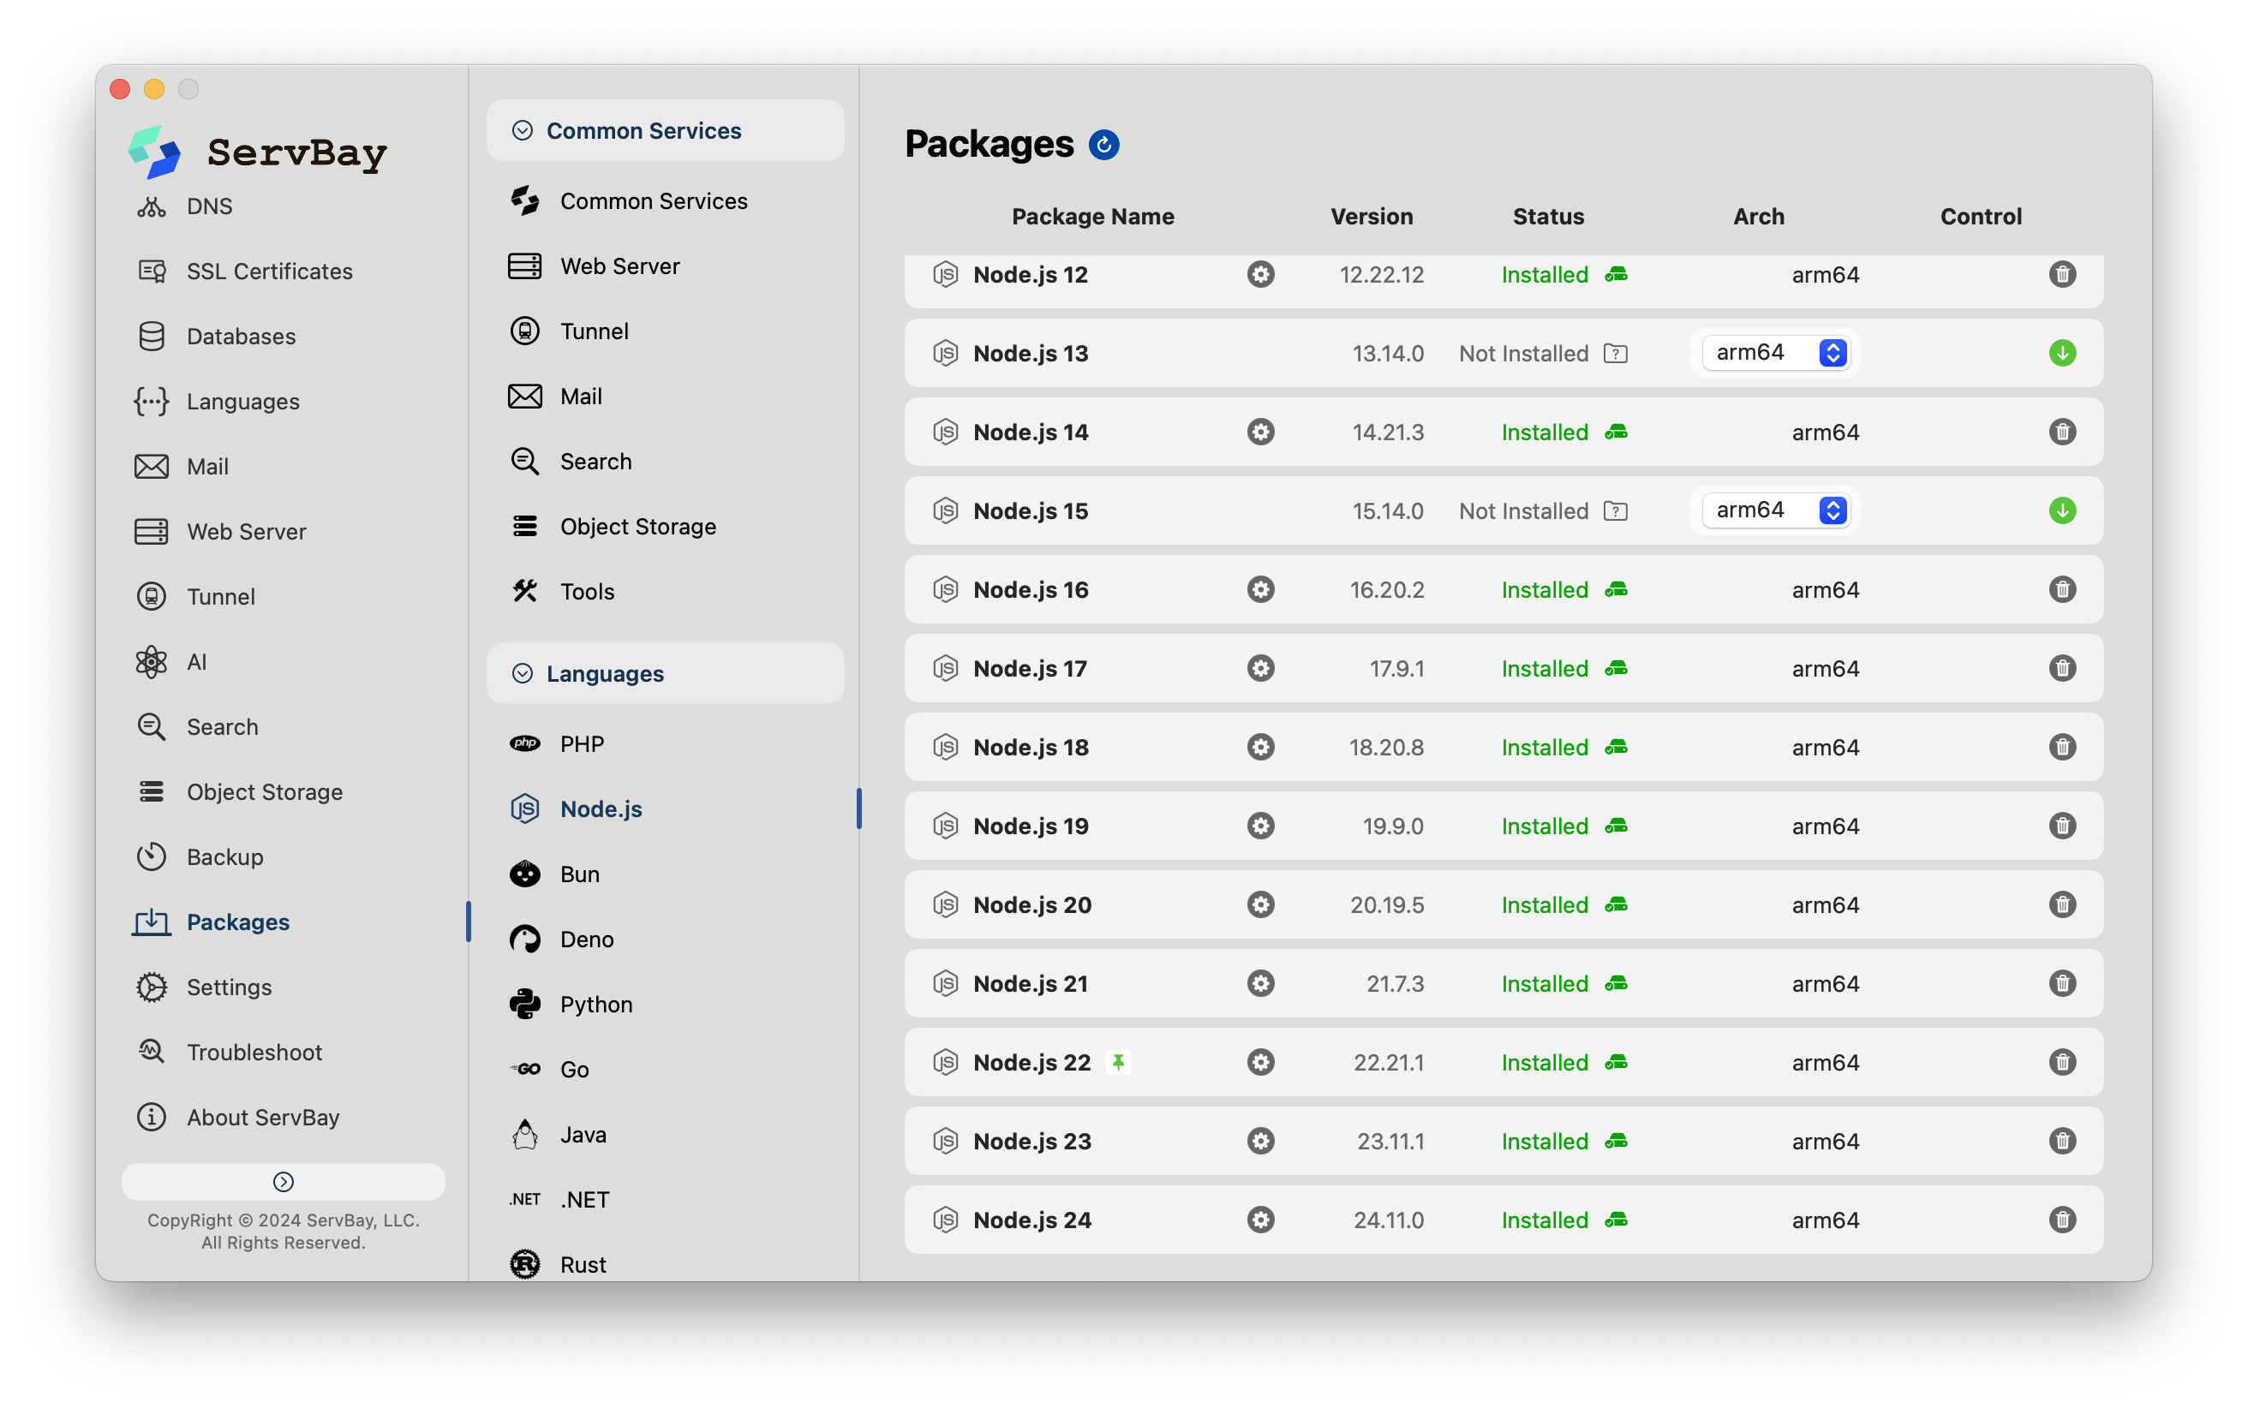Screen dimensions: 2248x1408
Task: Click Node.js 20 installed status icon
Action: pyautogui.click(x=1616, y=905)
